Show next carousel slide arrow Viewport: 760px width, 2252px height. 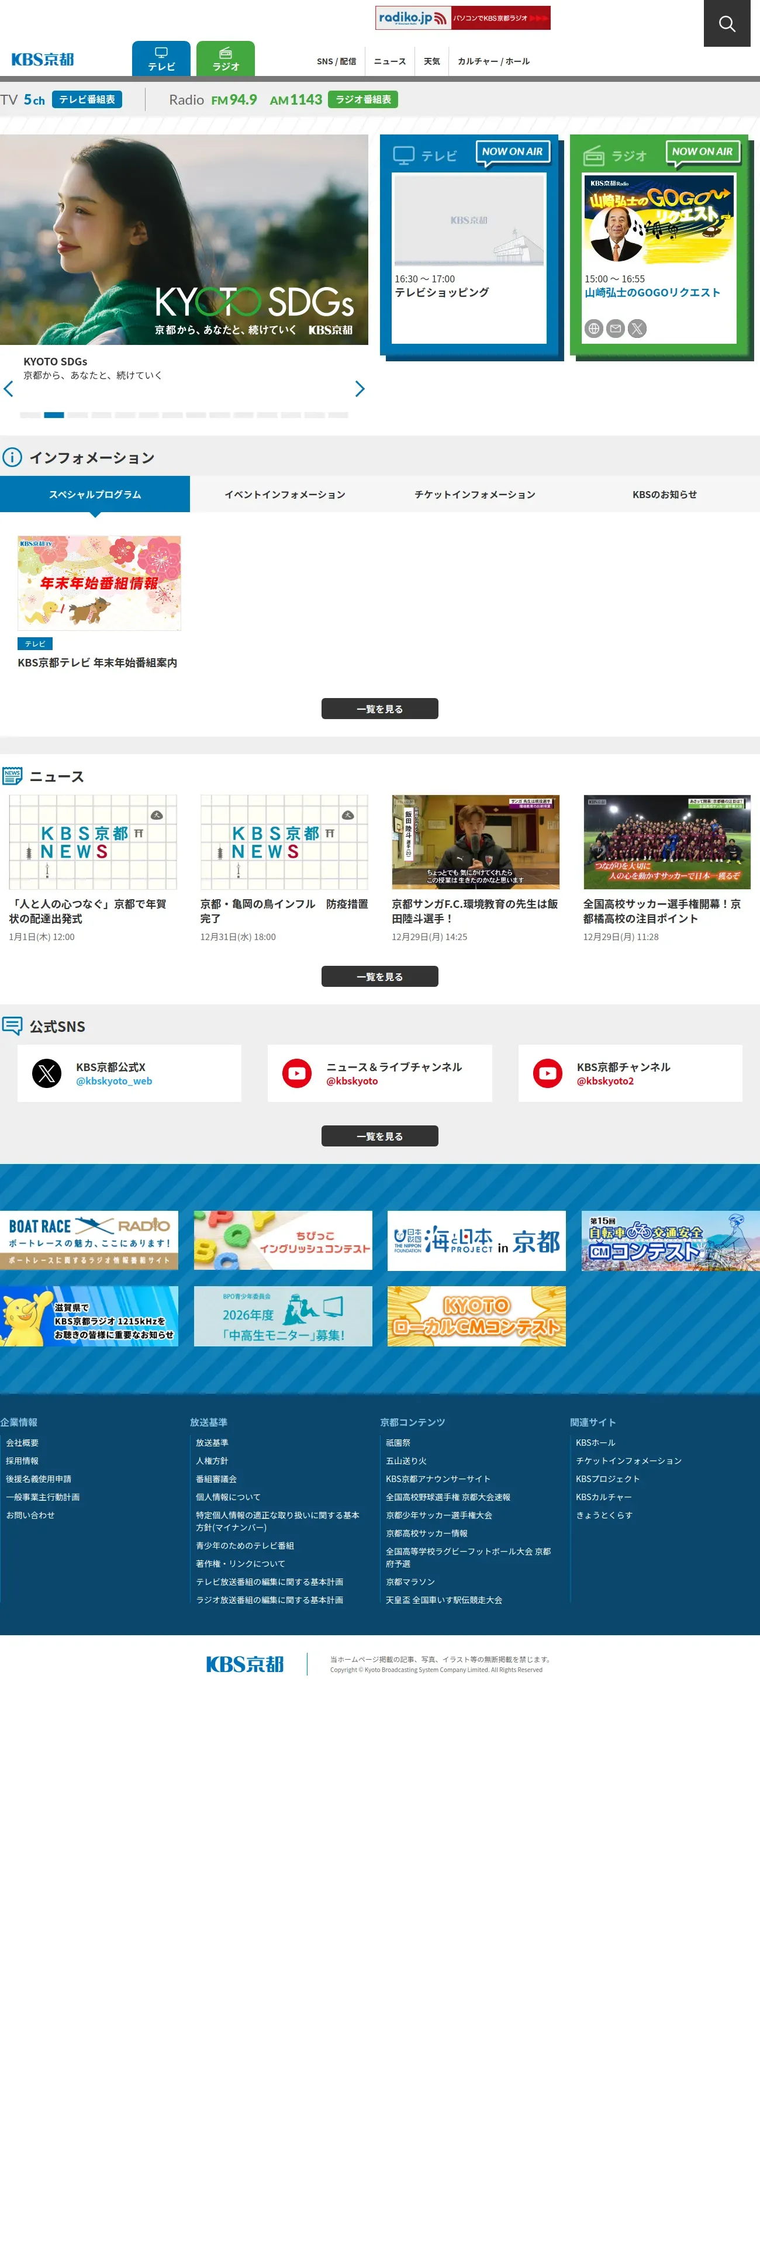click(360, 389)
